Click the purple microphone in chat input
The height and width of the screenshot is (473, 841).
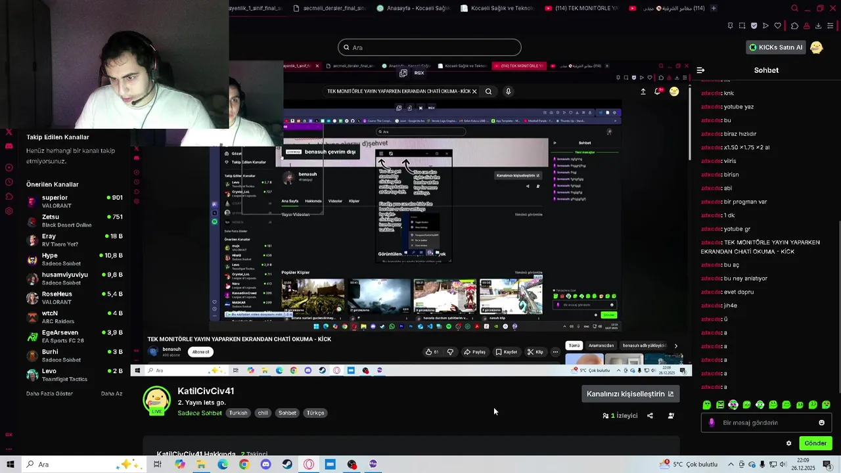tap(712, 423)
